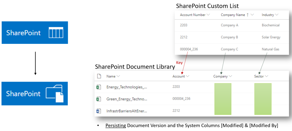Open the Sector column header dropdown
Viewport: 292px width, 131px height.
coord(266,76)
